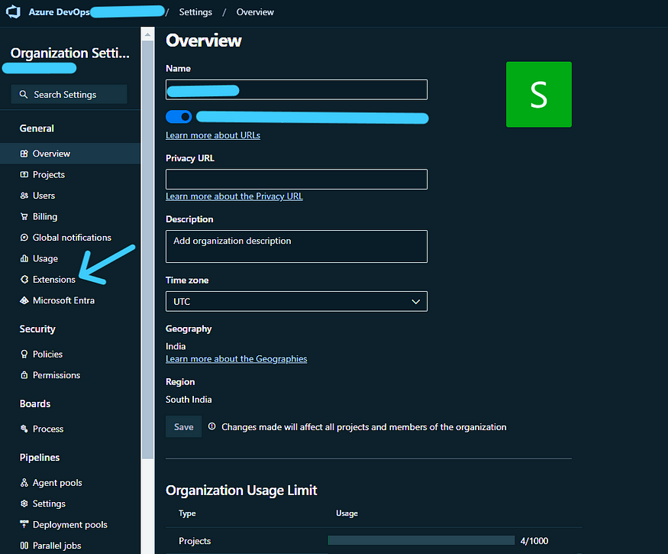Image resolution: width=668 pixels, height=554 pixels.
Task: Click Overview in the breadcrumb
Action: click(255, 12)
